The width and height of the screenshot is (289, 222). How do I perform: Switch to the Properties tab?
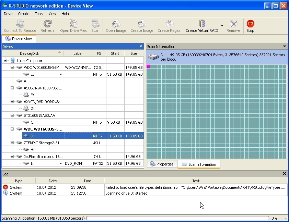162,164
